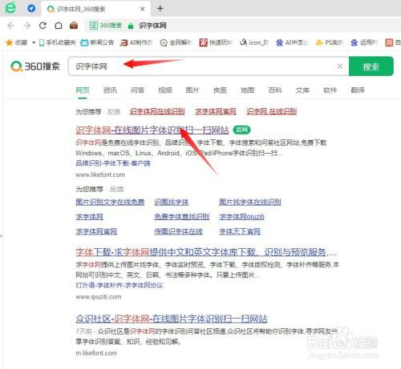
Task: Open the PS实例 folder bookmark
Action: click(x=330, y=42)
